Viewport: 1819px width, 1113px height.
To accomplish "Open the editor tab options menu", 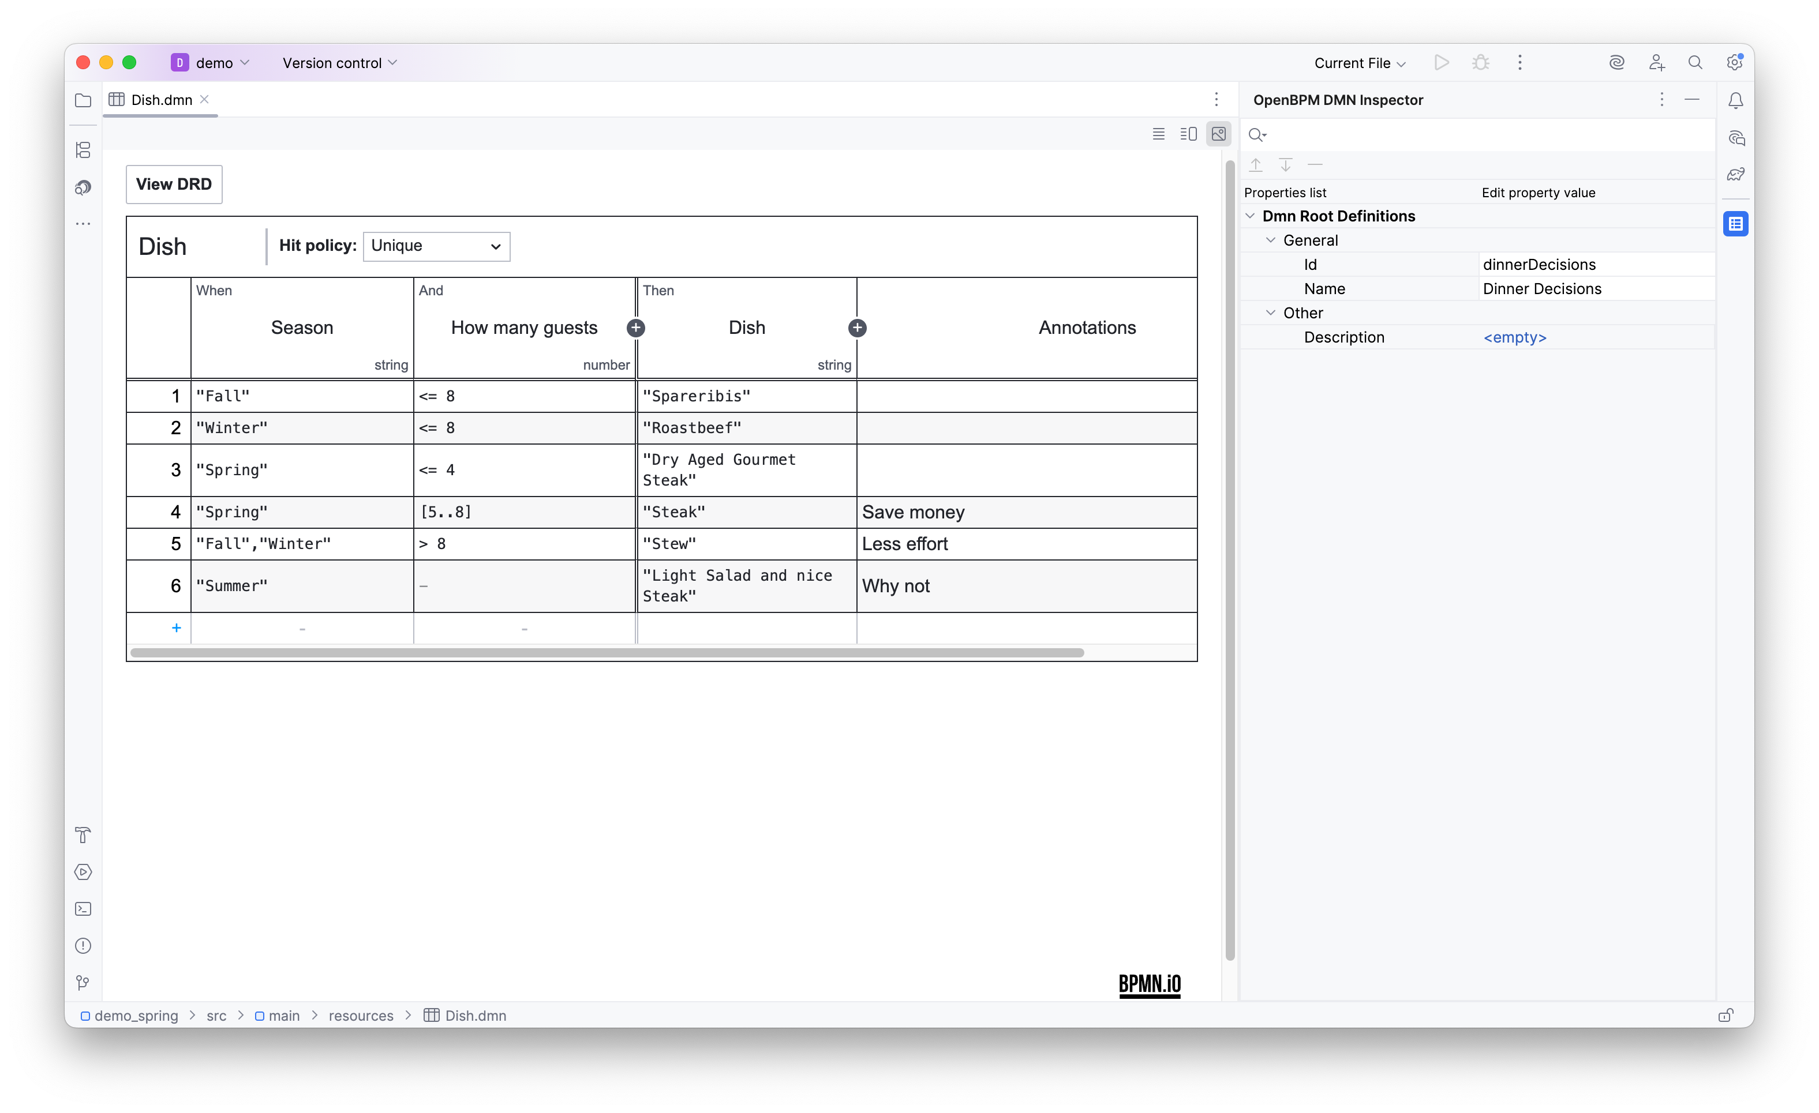I will click(x=1217, y=100).
